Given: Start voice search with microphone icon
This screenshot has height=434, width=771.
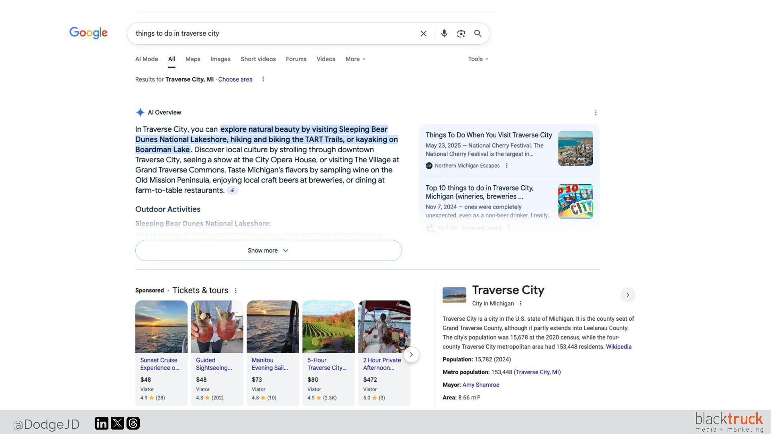Looking at the screenshot, I should [444, 34].
